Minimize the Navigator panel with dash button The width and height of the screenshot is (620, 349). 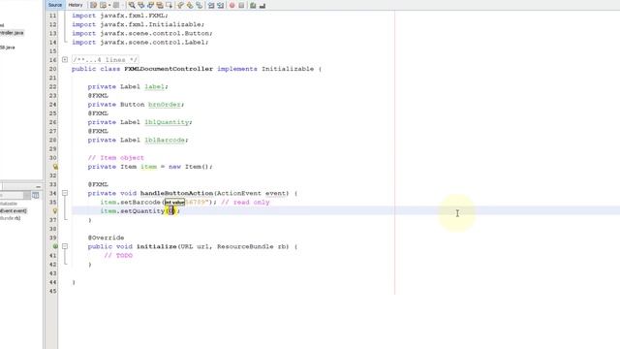click(38, 186)
